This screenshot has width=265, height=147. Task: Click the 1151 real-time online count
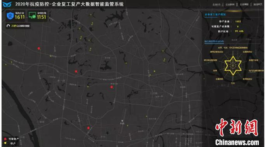click(42, 17)
